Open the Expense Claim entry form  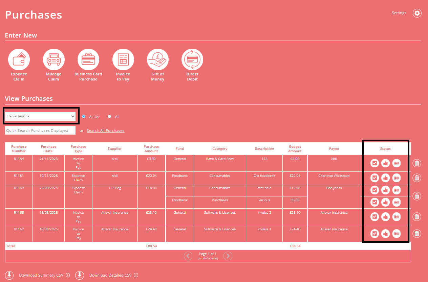coord(19,60)
